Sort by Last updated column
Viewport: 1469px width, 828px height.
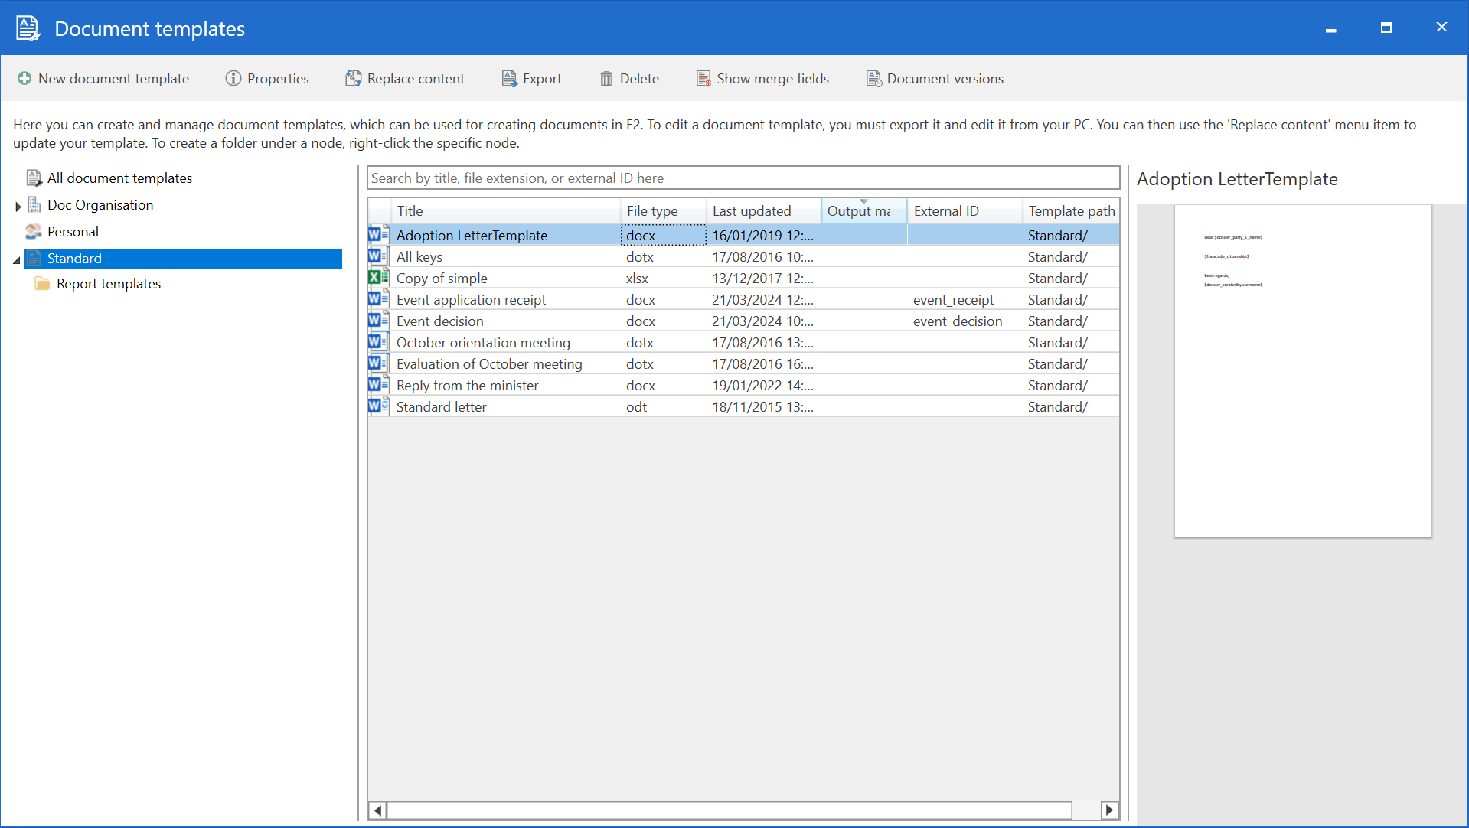coord(763,211)
